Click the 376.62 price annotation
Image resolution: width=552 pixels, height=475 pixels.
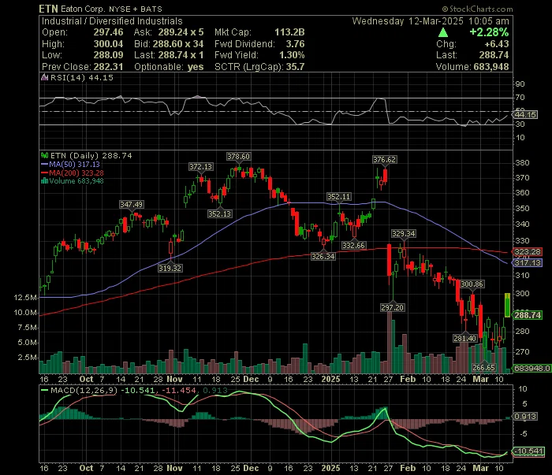(x=385, y=160)
